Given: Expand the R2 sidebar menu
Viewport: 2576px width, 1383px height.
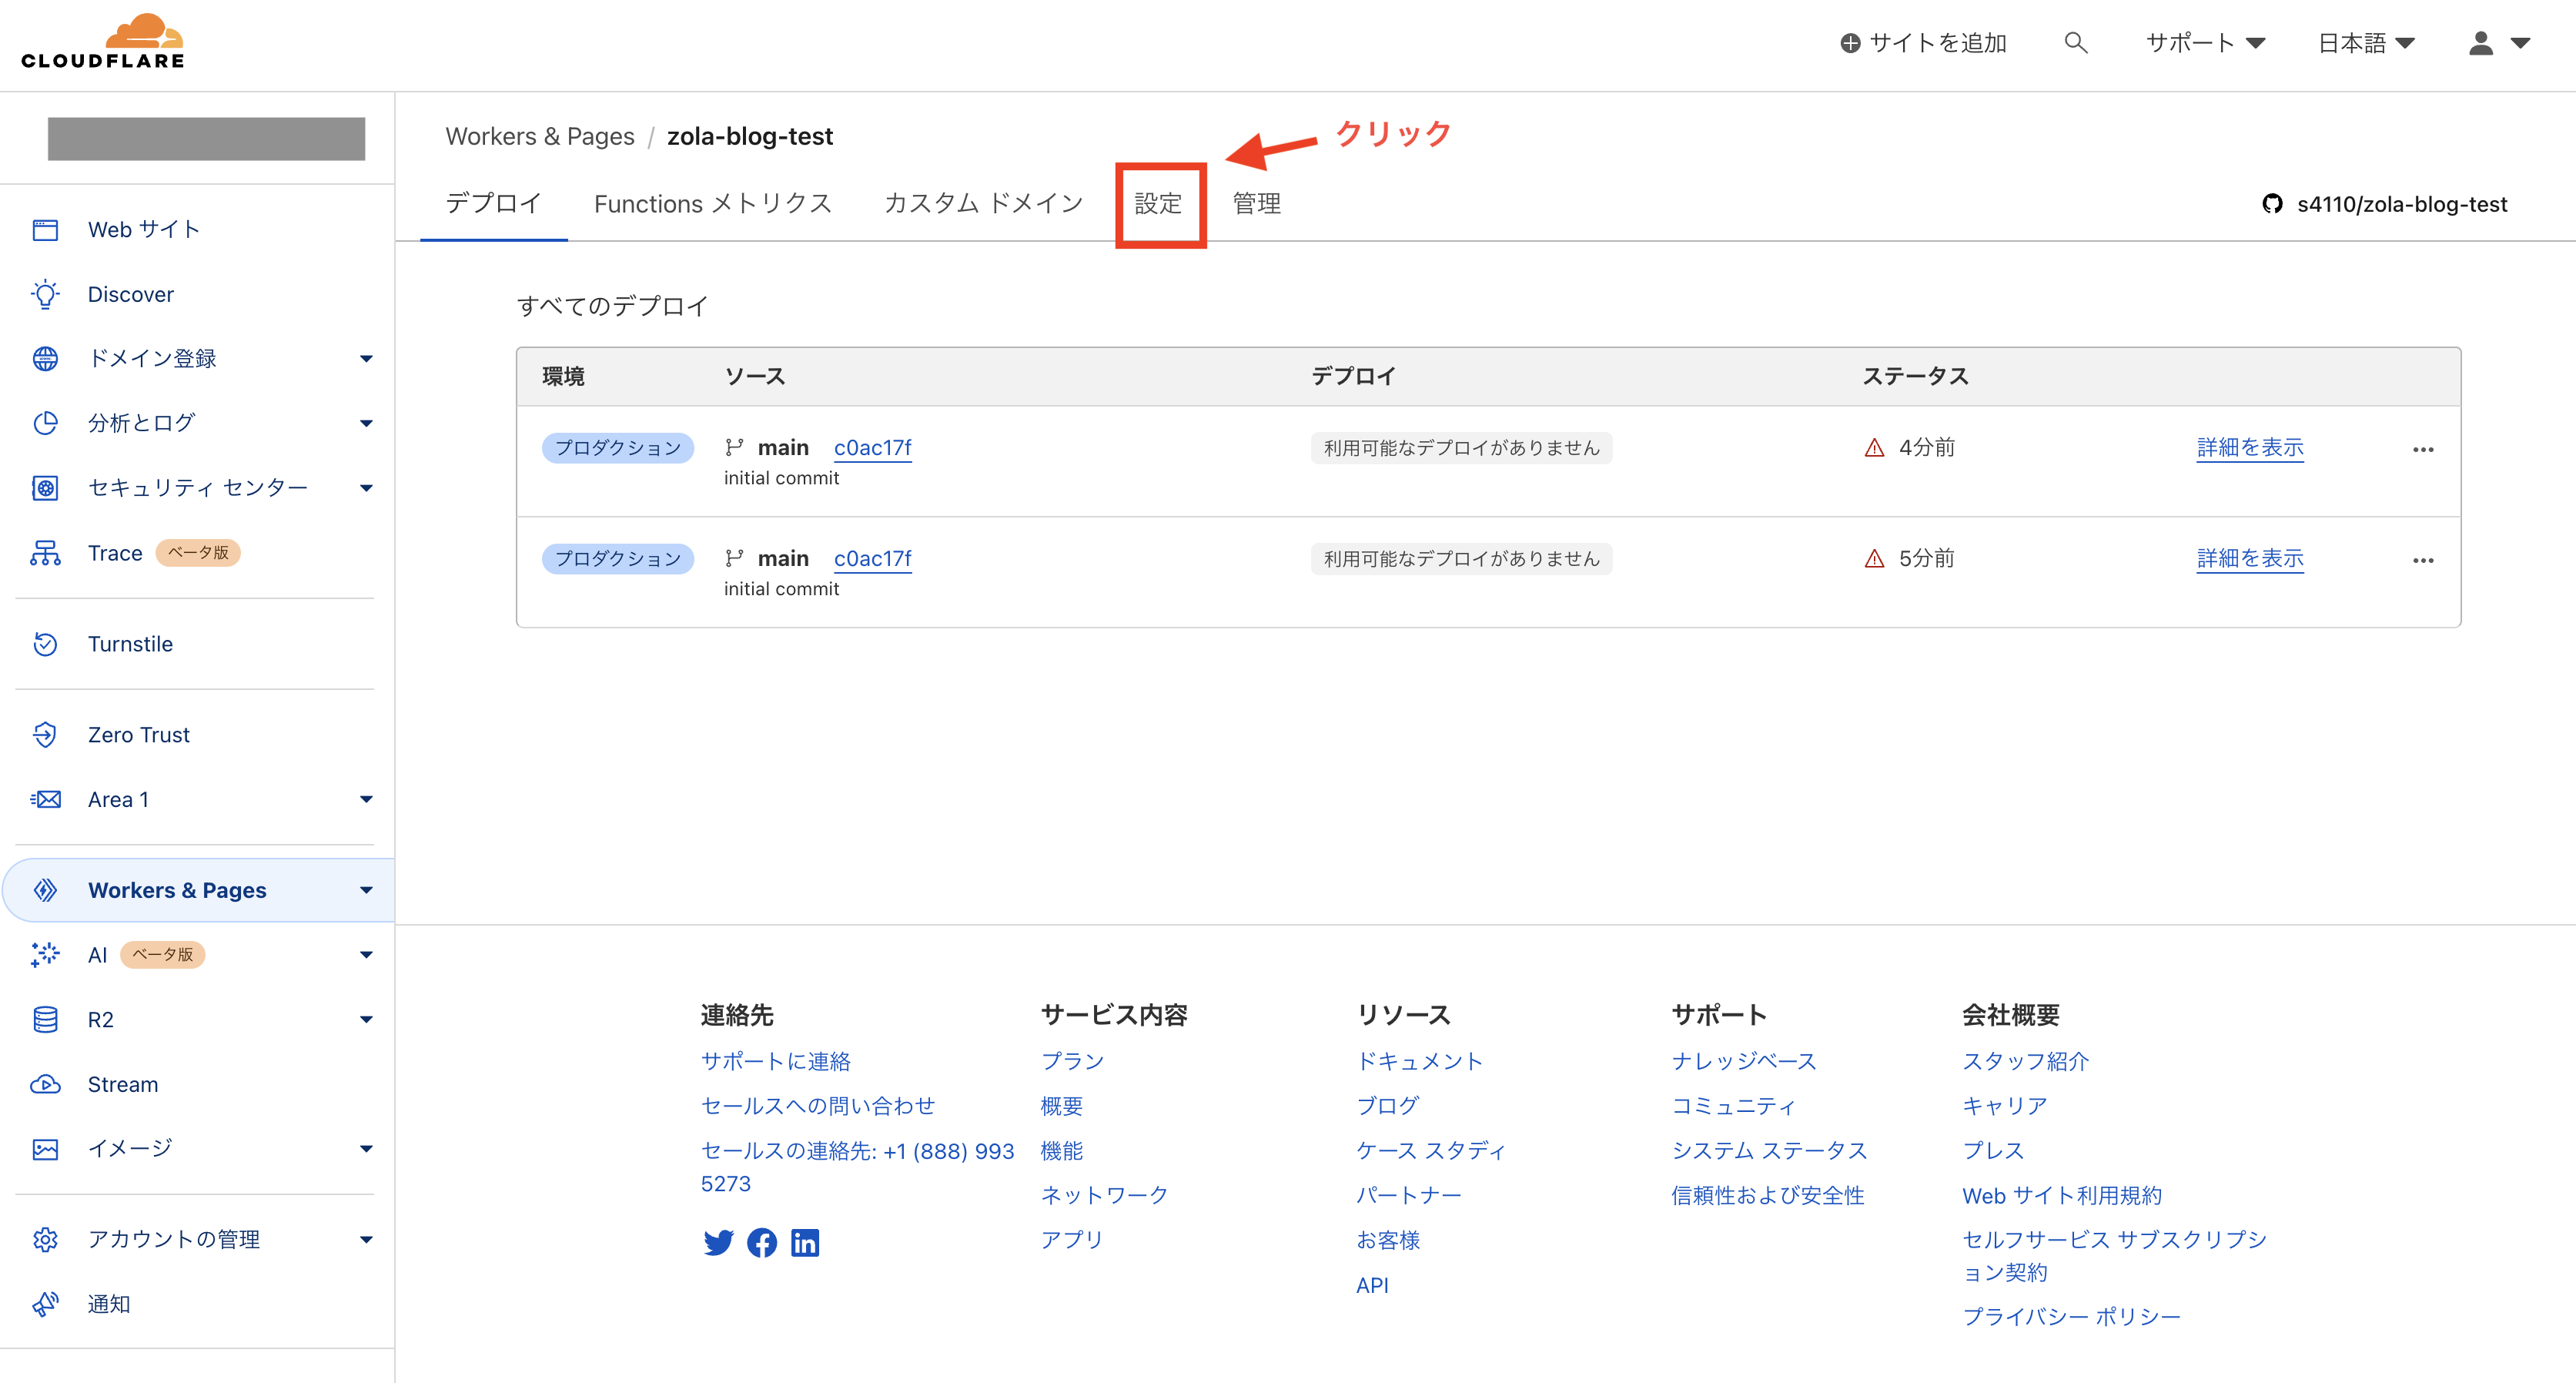Looking at the screenshot, I should click(366, 1020).
